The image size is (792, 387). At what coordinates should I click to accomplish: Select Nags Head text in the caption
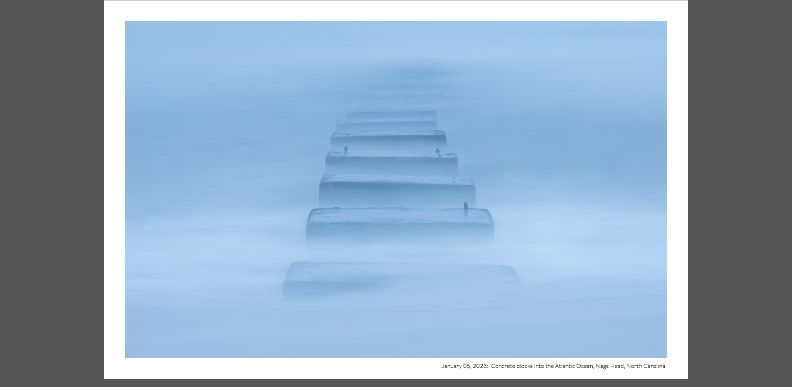(x=609, y=366)
